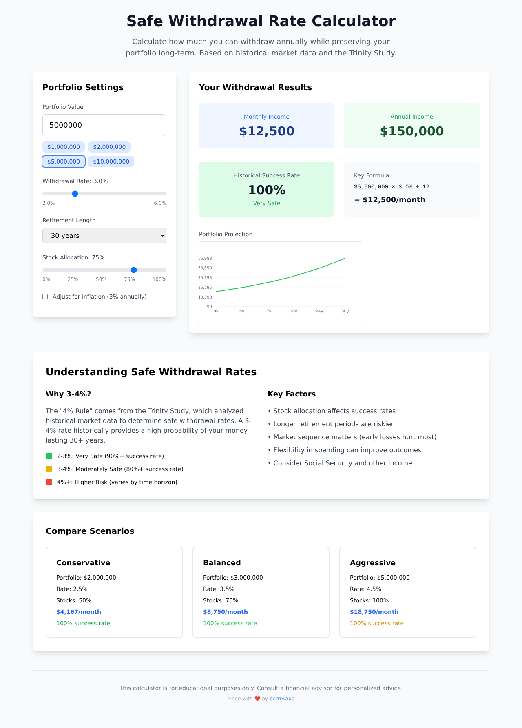
Task: Click the Stock Allocation slider handle
Action: tap(134, 270)
